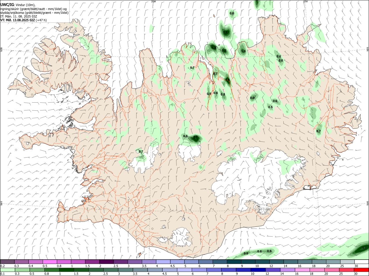Screen dimensions: 369x276
Task: Click the '20W' longitude label
Action: 153,1
